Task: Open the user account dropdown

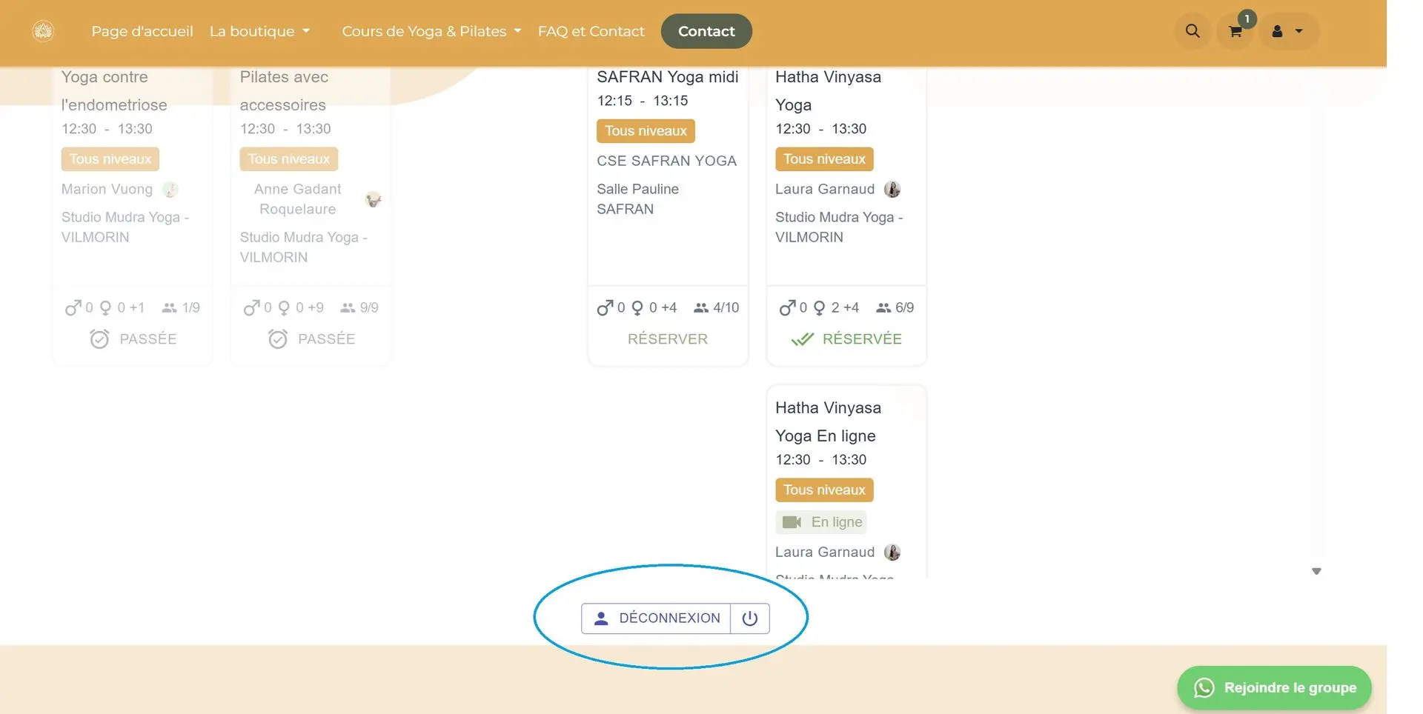Action: click(x=1288, y=31)
